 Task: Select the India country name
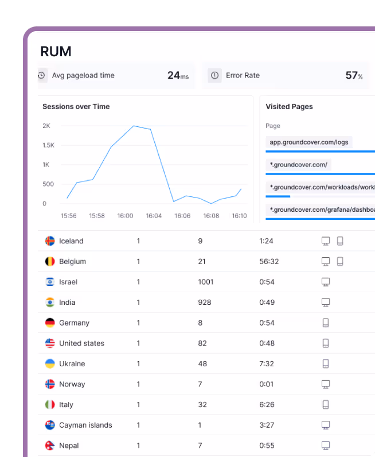click(x=67, y=302)
